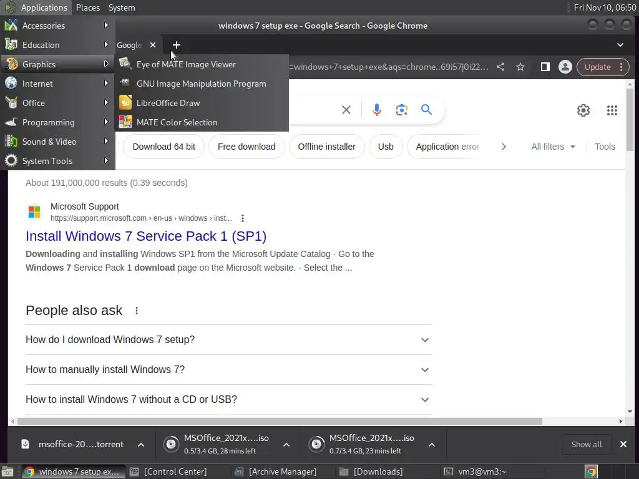Show more filter chips arrow
Screen dimensions: 639x479
tap(504, 147)
